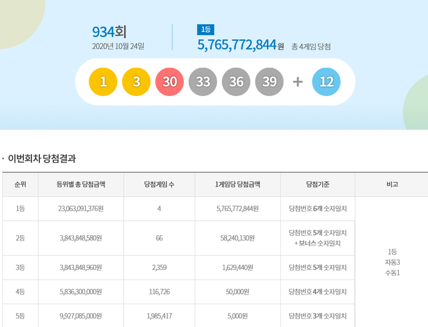The height and width of the screenshot is (327, 428).
Task: Click per-game prize 50,000원 cell
Action: [x=237, y=292]
